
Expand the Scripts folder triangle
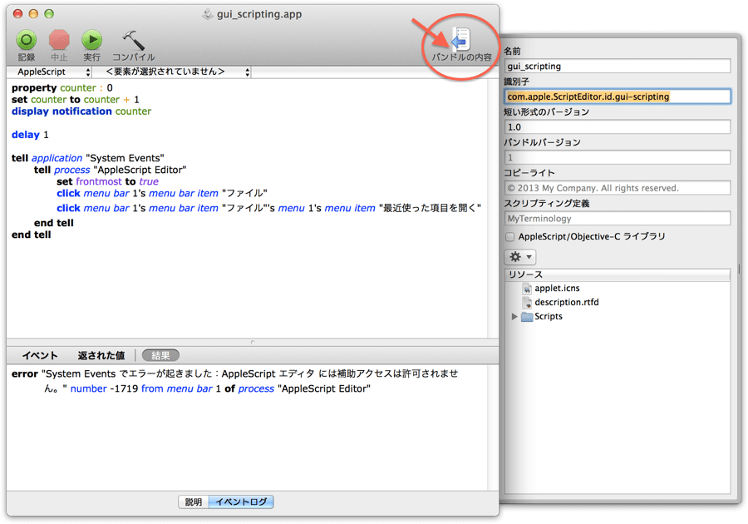click(514, 316)
